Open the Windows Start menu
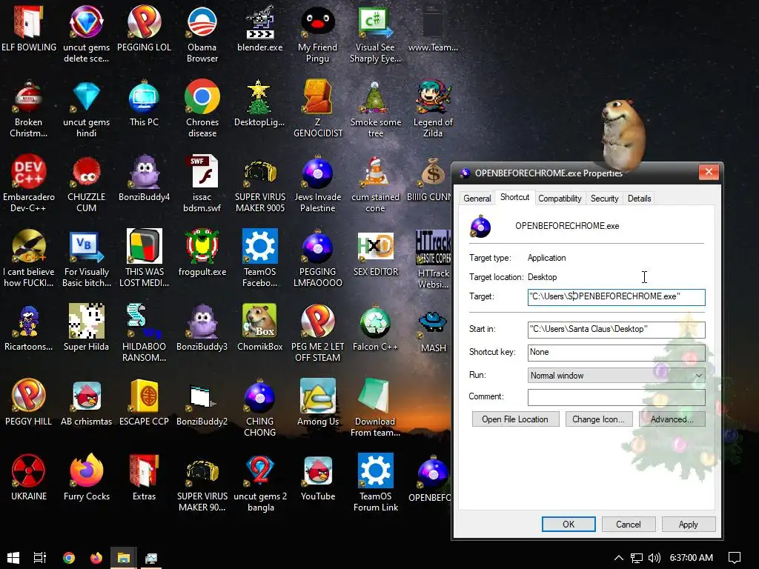The height and width of the screenshot is (569, 759). coord(13,558)
